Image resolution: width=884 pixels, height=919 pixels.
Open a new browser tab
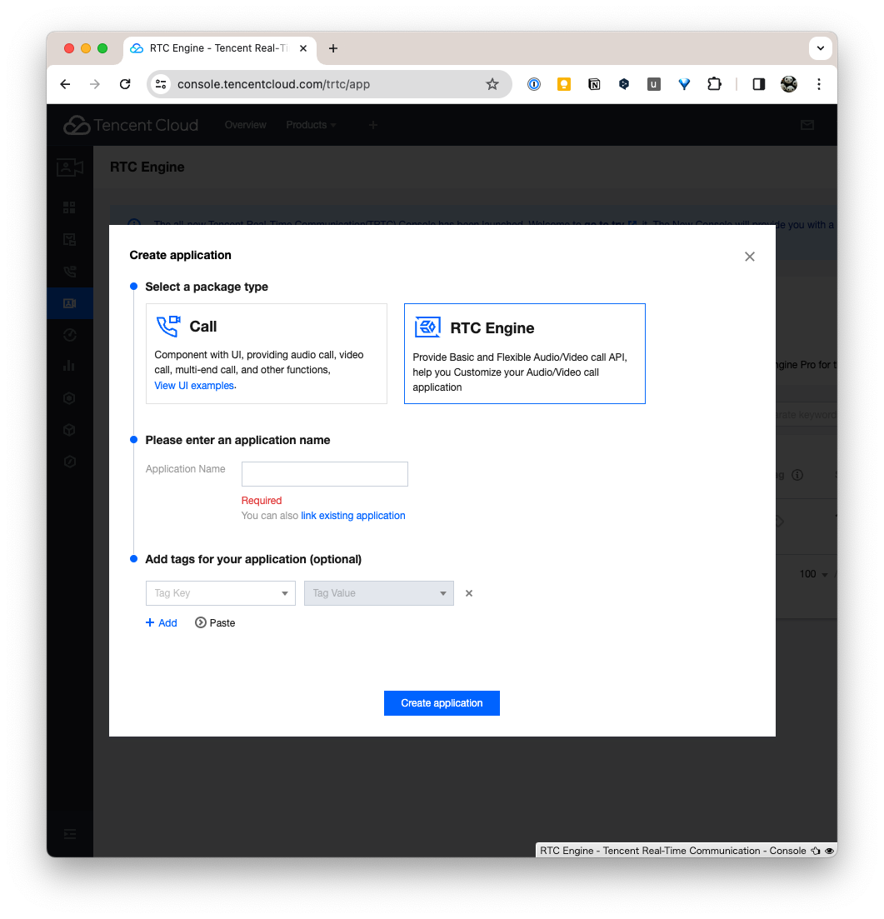point(333,48)
